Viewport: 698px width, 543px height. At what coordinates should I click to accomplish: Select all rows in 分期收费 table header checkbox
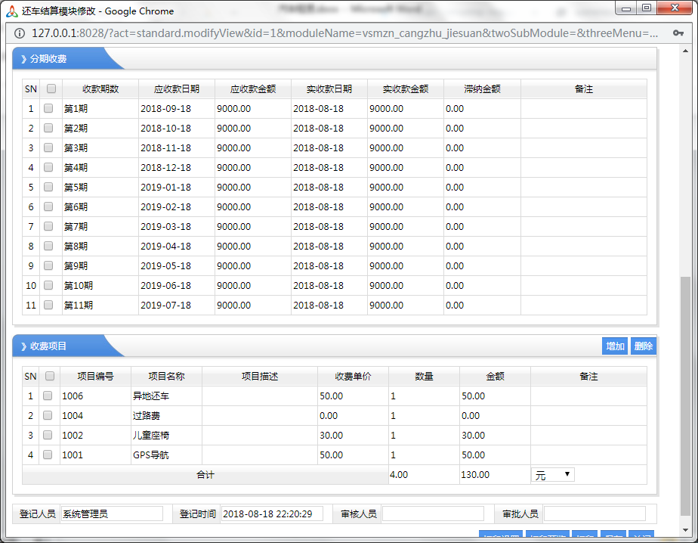tap(51, 88)
